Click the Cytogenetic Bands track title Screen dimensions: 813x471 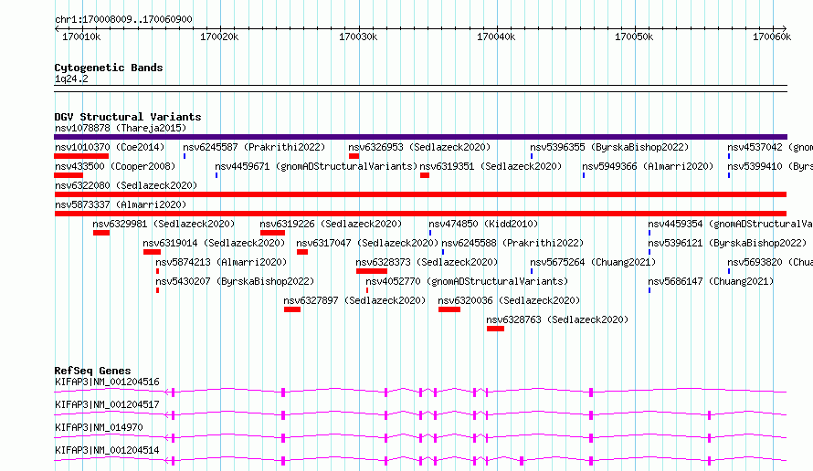[x=109, y=68]
